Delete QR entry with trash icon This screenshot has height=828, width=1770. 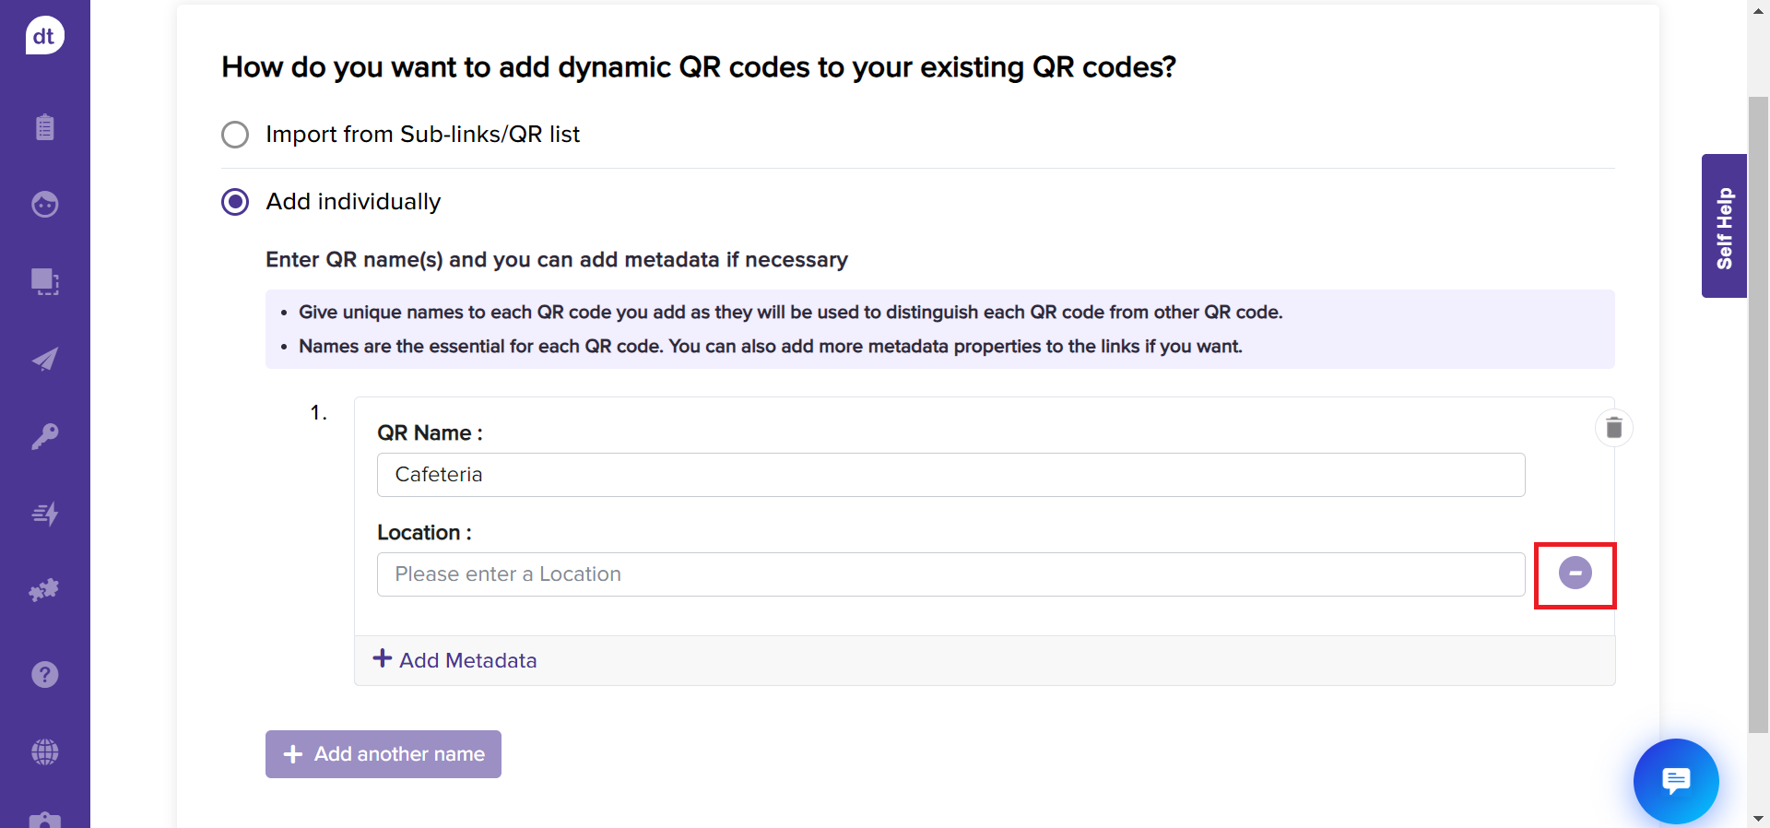1613,428
